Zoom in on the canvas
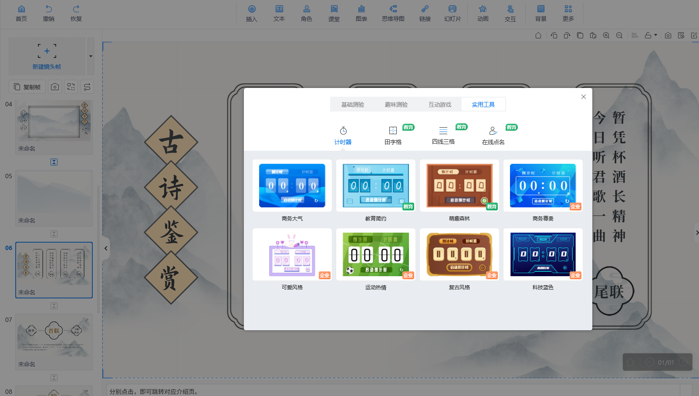The width and height of the screenshot is (699, 396). point(606,35)
